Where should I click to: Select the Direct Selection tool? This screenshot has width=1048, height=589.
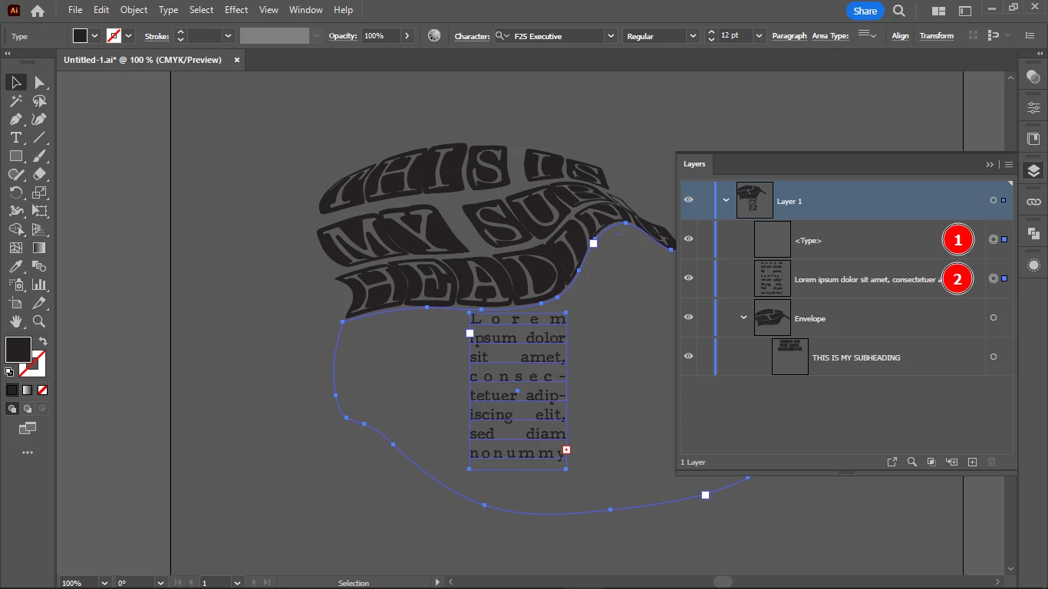(x=39, y=82)
